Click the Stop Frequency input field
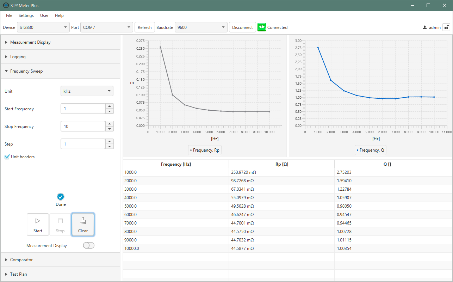453x282 pixels. [x=83, y=126]
